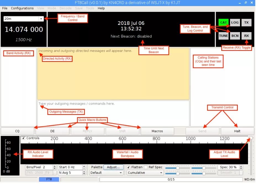Click the 1500 Hz offset text
Screen dimensions: 256x184
coord(23,40)
